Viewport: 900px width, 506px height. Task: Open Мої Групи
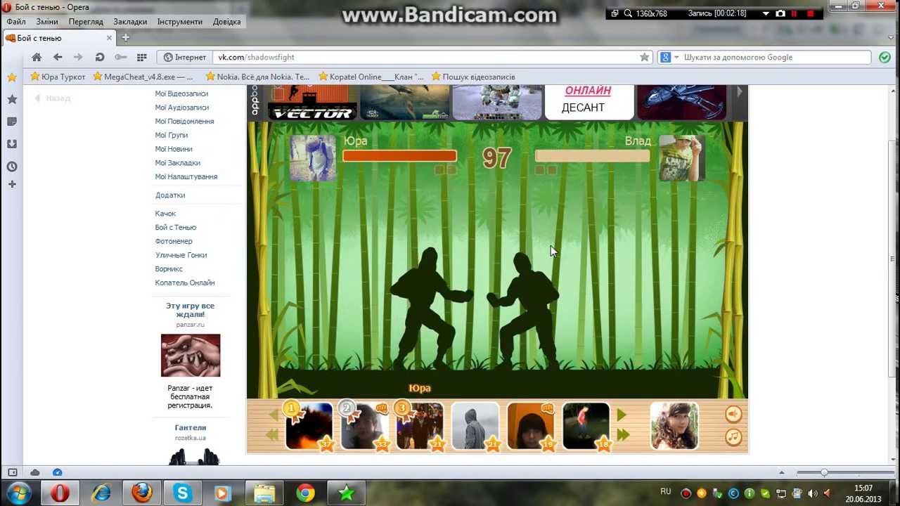click(172, 135)
